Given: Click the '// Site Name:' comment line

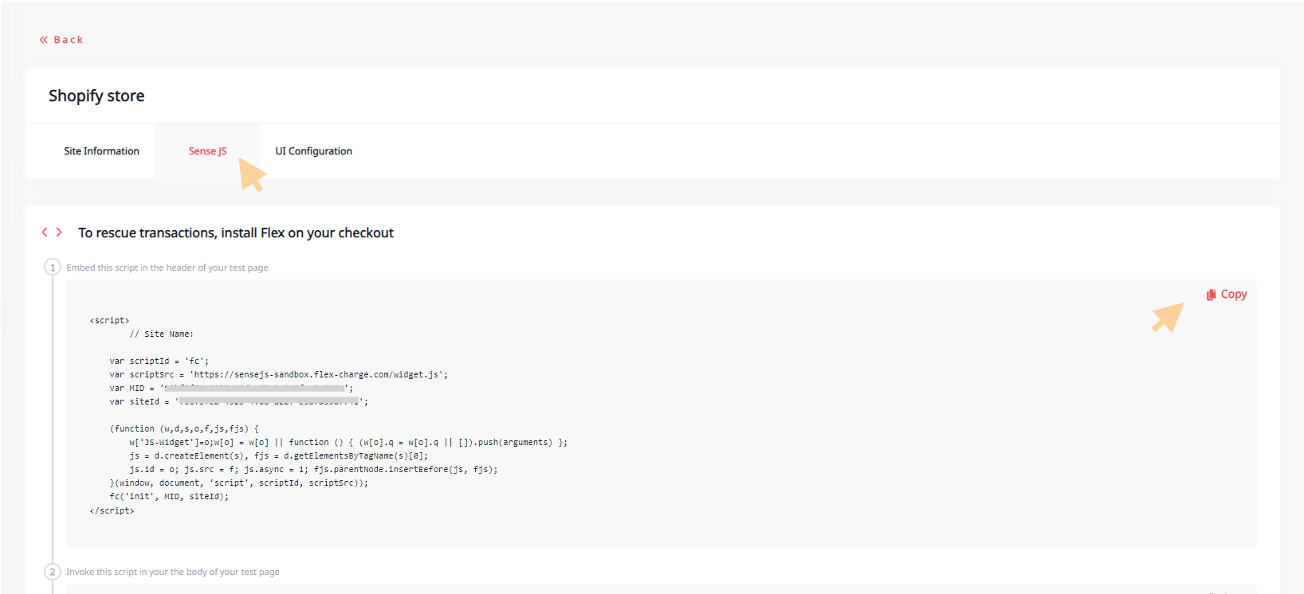Looking at the screenshot, I should click(162, 334).
